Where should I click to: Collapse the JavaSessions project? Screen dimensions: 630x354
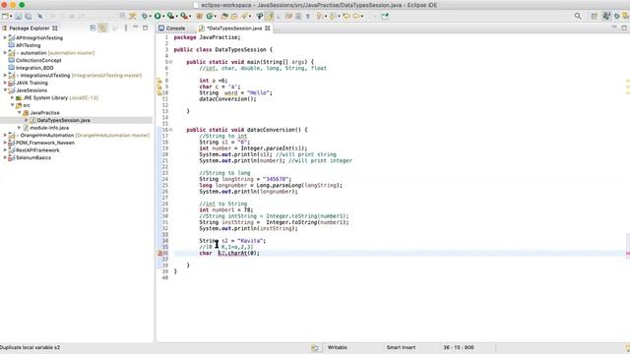[x=5, y=90]
